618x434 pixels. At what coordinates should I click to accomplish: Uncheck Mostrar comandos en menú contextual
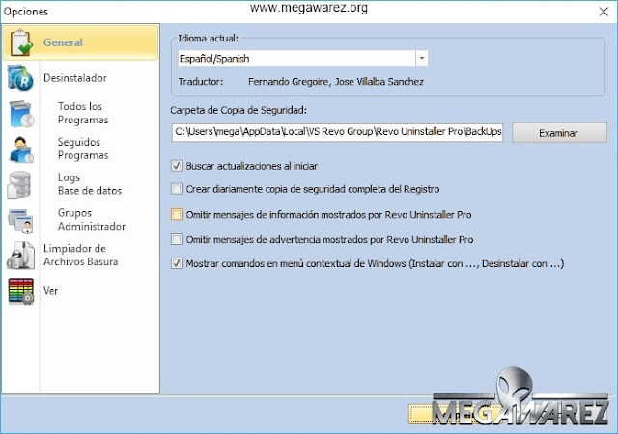pyautogui.click(x=177, y=263)
